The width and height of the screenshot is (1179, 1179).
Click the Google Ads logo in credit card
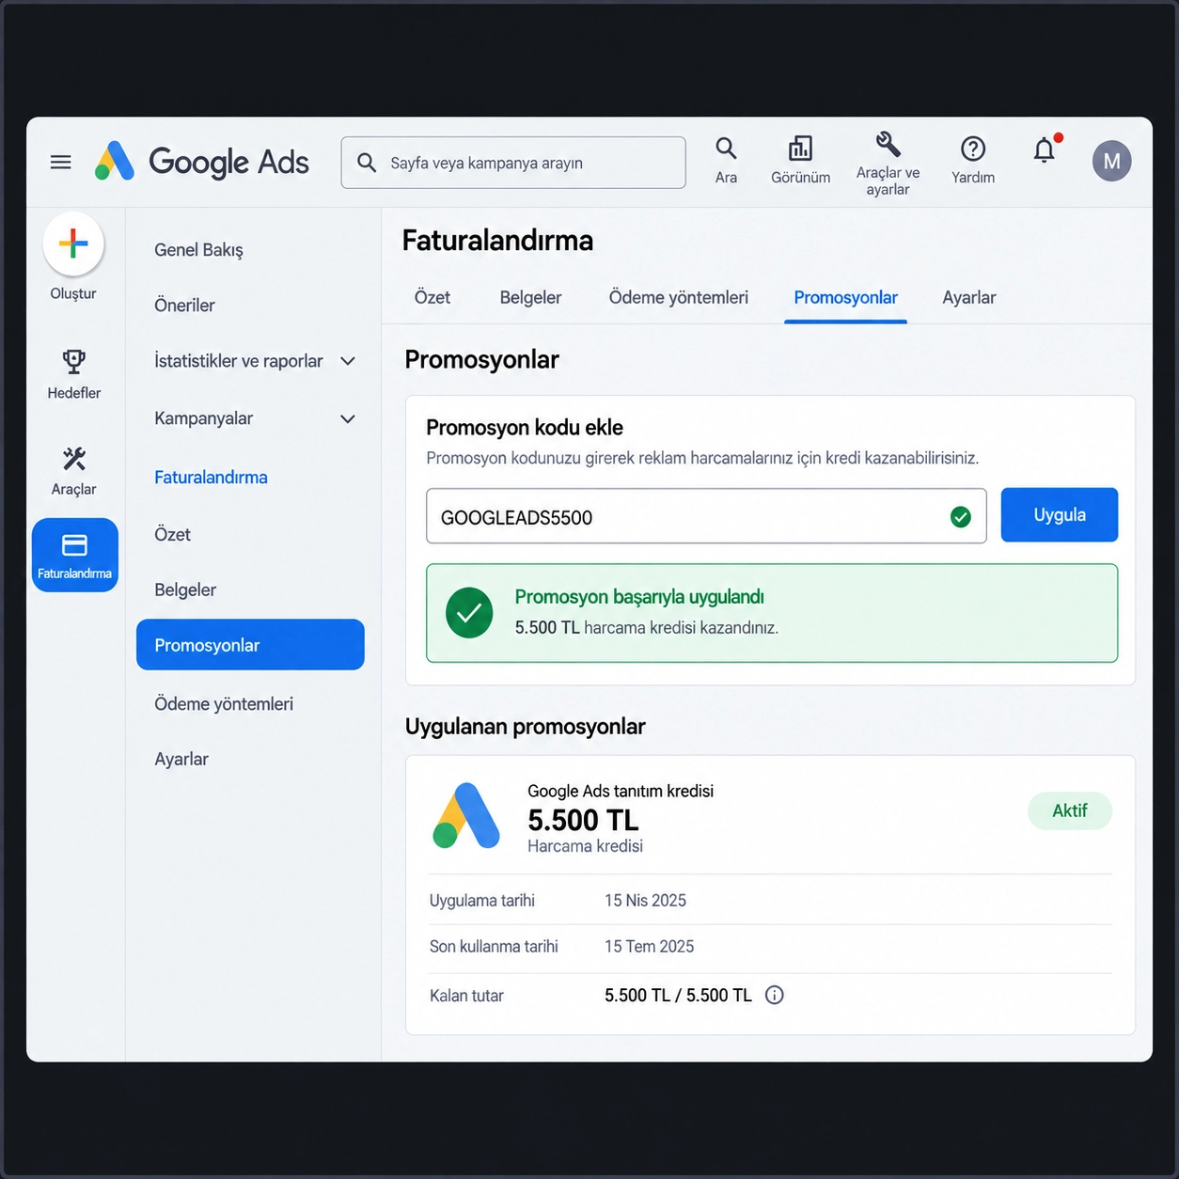[466, 815]
